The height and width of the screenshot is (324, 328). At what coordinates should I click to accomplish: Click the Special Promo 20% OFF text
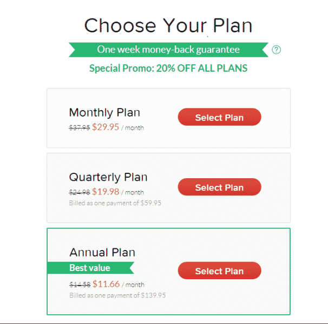click(x=168, y=69)
